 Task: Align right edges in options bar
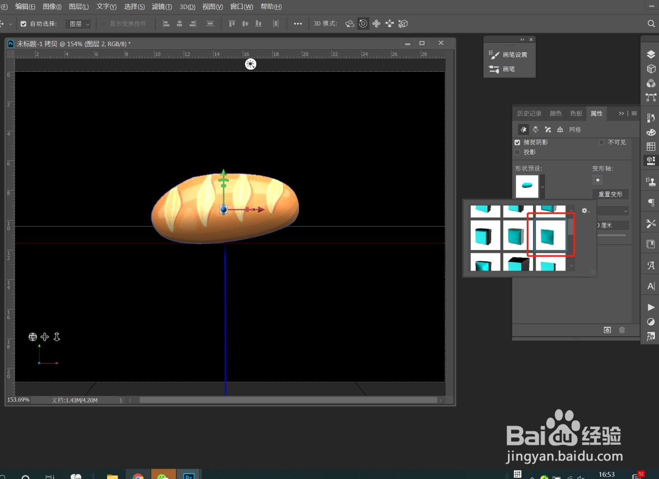[193, 23]
